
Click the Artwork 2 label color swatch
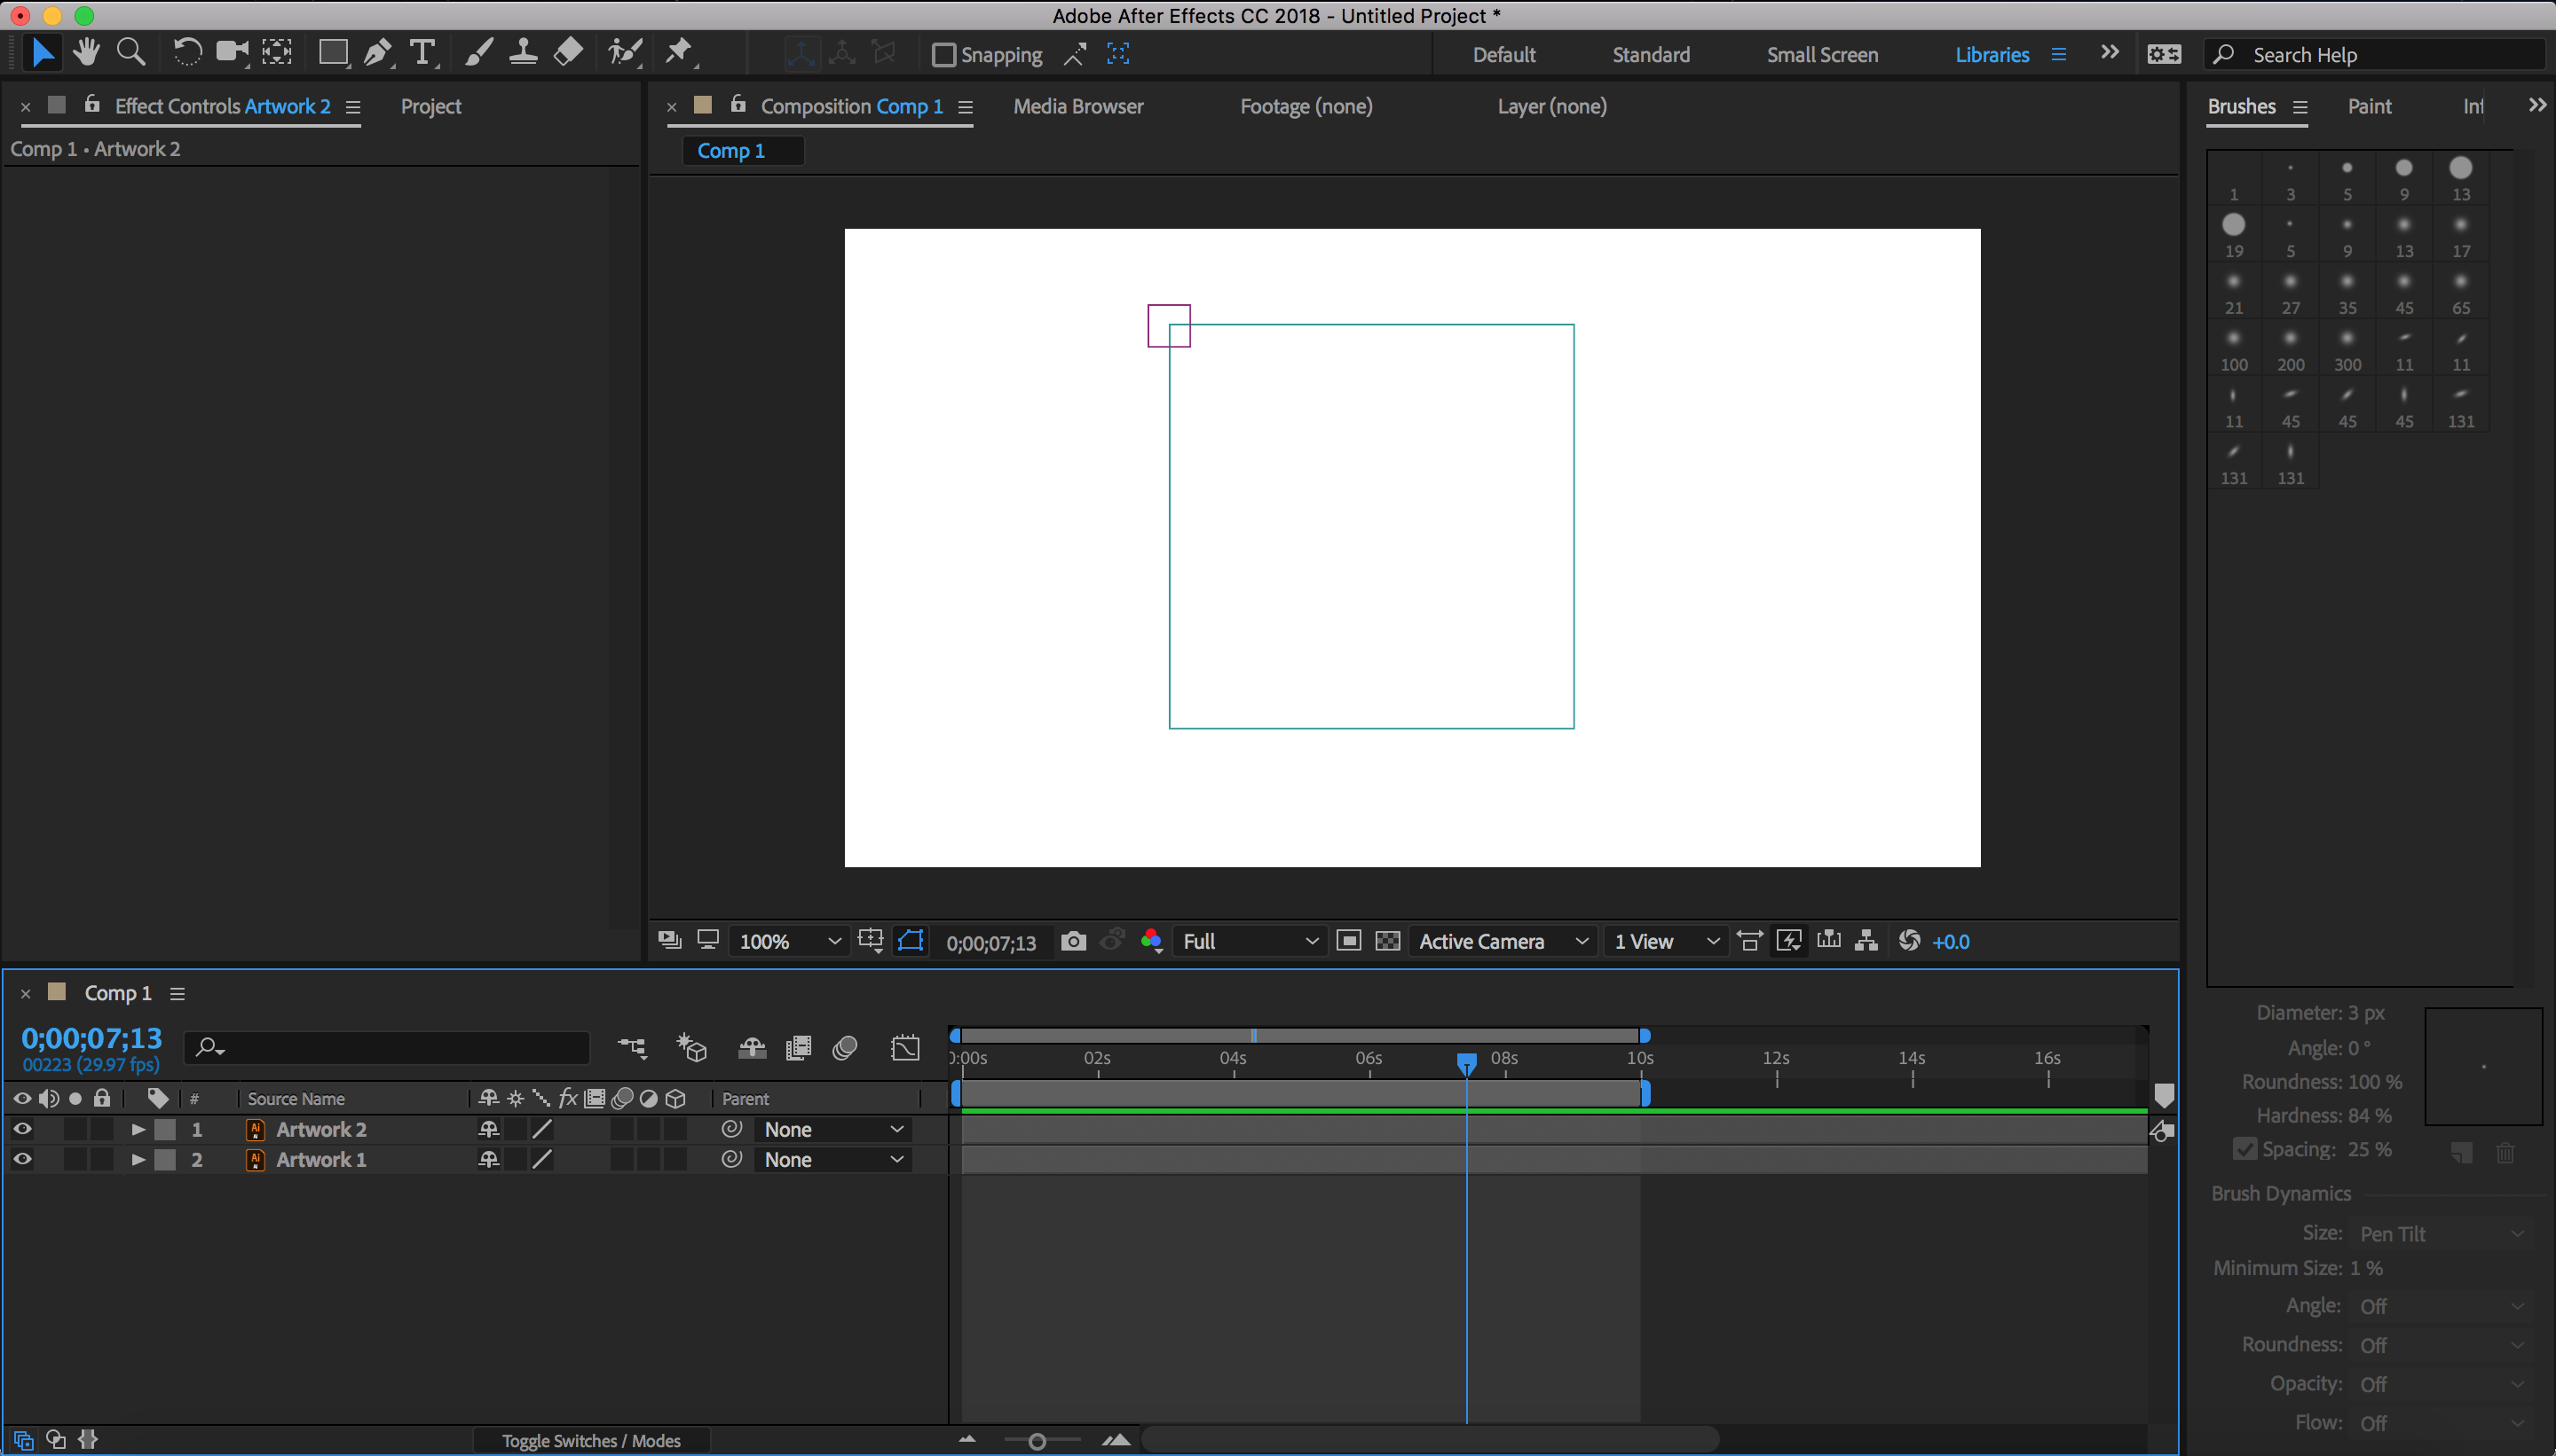(x=165, y=1130)
